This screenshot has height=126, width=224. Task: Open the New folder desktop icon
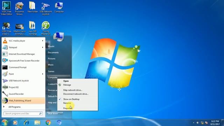click(x=33, y=7)
